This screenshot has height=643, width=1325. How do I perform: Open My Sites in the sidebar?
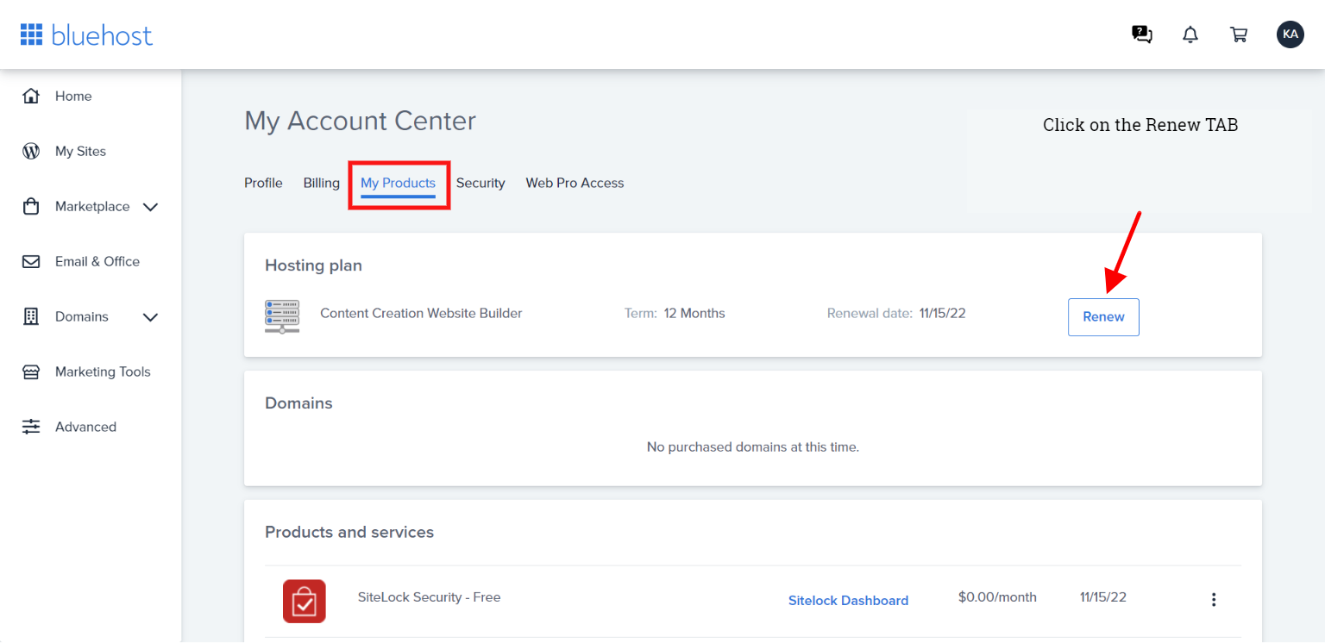(x=80, y=151)
